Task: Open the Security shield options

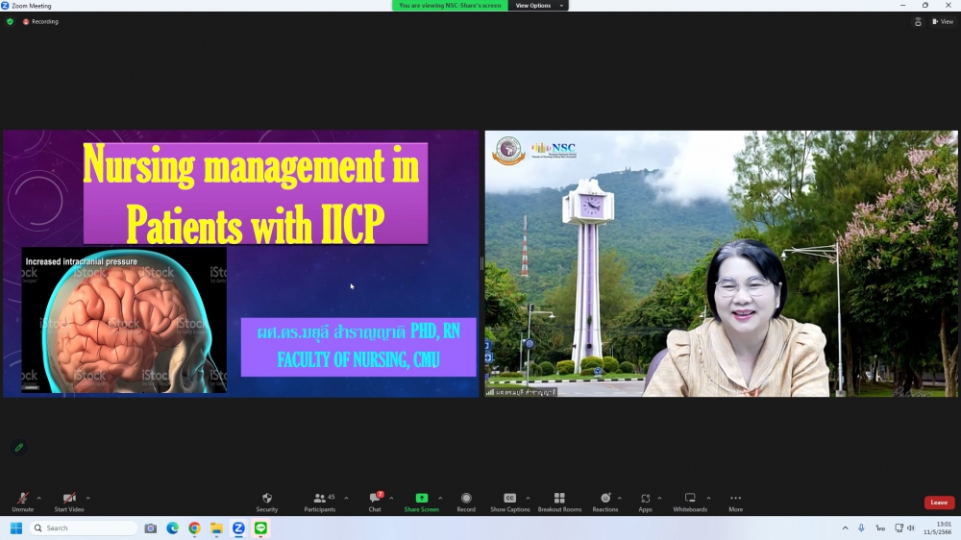Action: click(x=267, y=499)
